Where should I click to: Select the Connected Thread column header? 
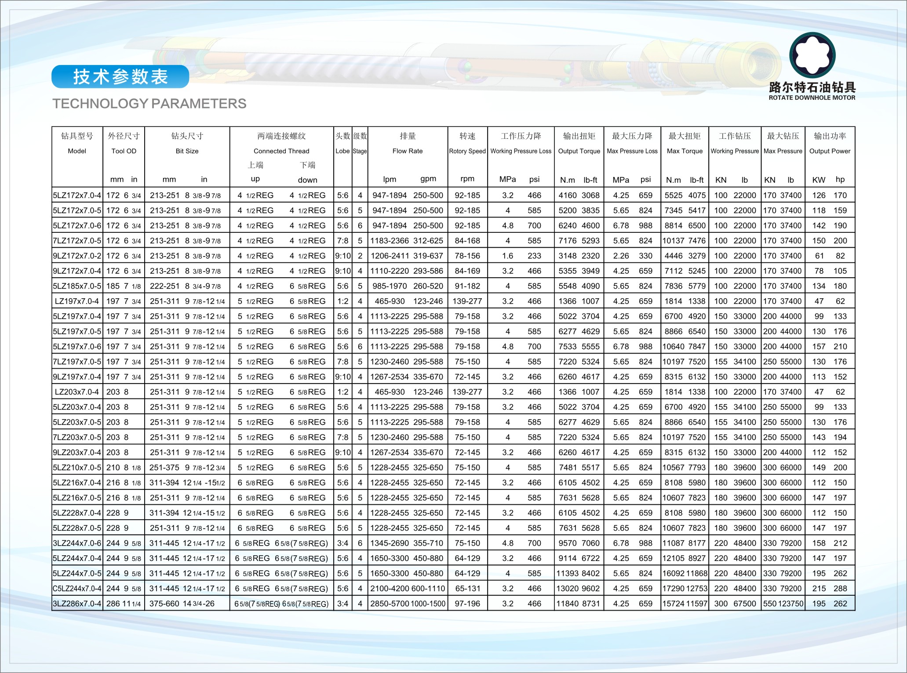(281, 151)
